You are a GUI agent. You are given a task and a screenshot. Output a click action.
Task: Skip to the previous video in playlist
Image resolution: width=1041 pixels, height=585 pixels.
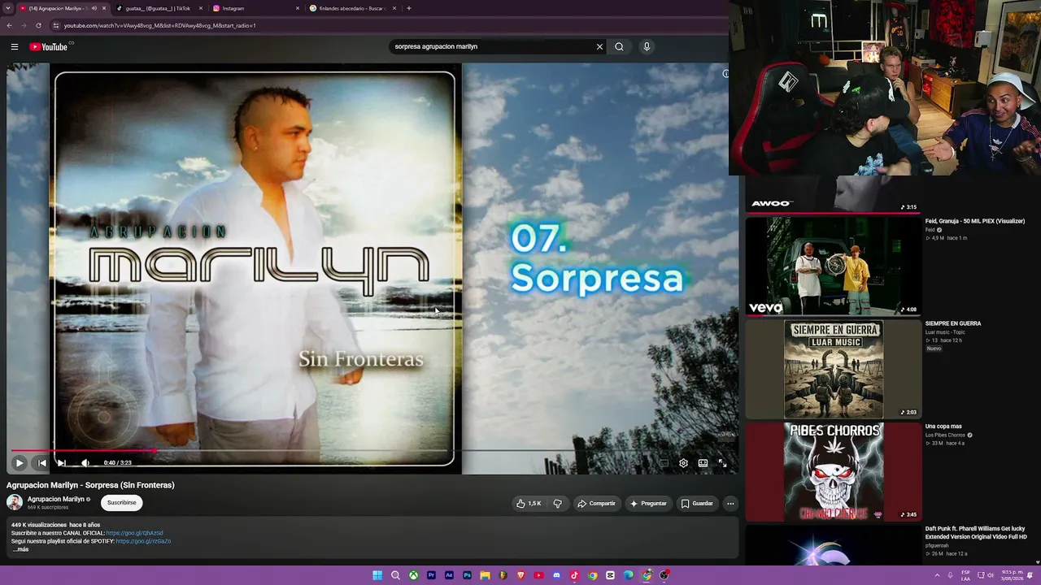[x=42, y=462]
